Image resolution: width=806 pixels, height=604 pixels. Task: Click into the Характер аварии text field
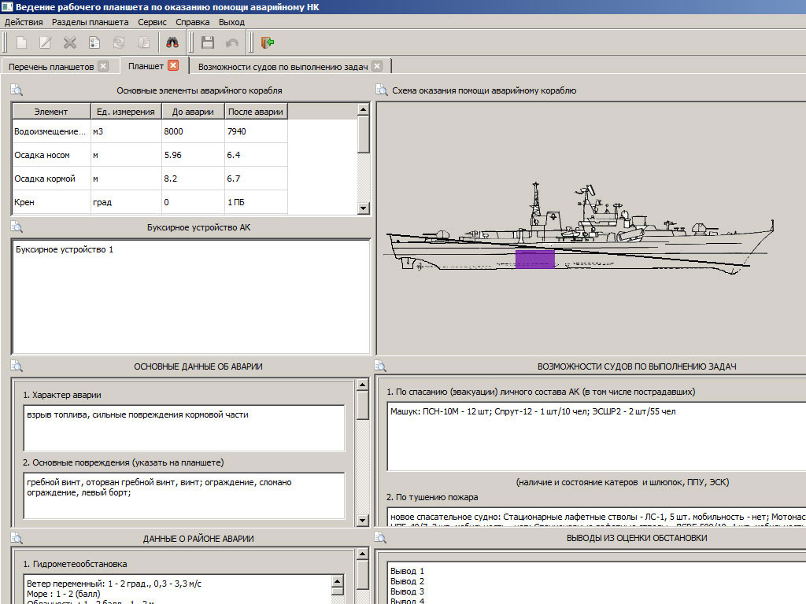pyautogui.click(x=184, y=428)
